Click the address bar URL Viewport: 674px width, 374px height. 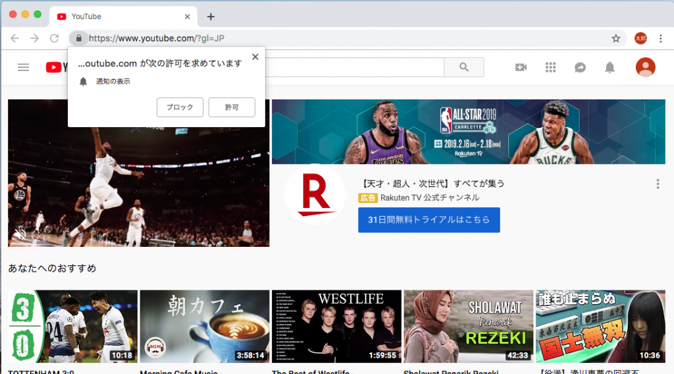[x=157, y=38]
